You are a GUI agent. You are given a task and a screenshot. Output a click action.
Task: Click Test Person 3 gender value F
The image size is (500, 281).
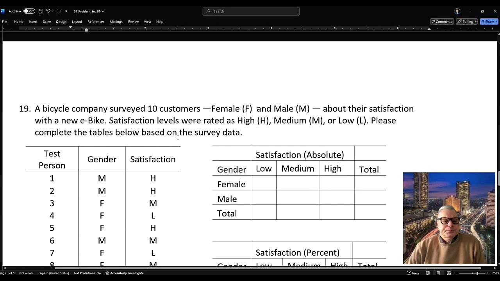(x=102, y=203)
